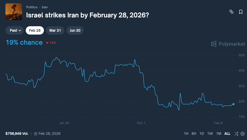Set chart range to 6H
Viewport: 247px width, 140px height.
[194, 134]
